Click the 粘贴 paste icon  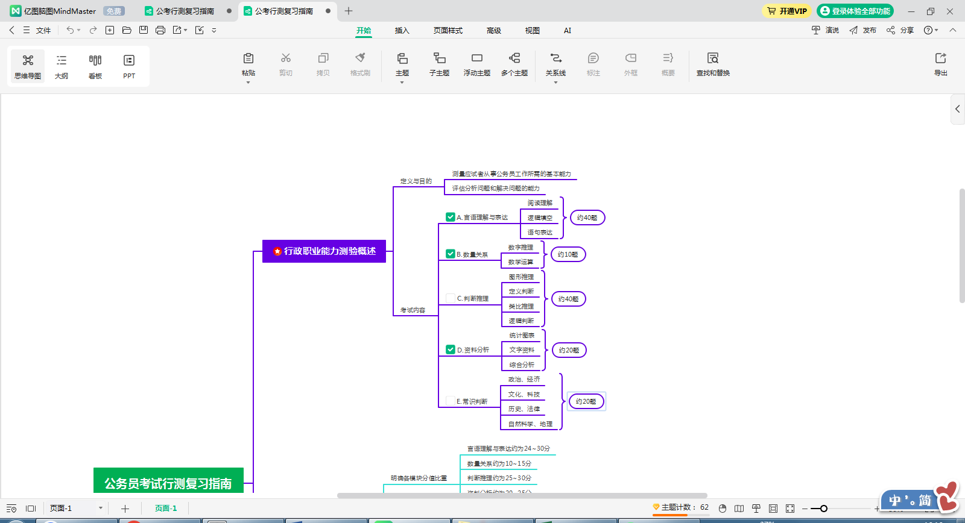tap(248, 58)
